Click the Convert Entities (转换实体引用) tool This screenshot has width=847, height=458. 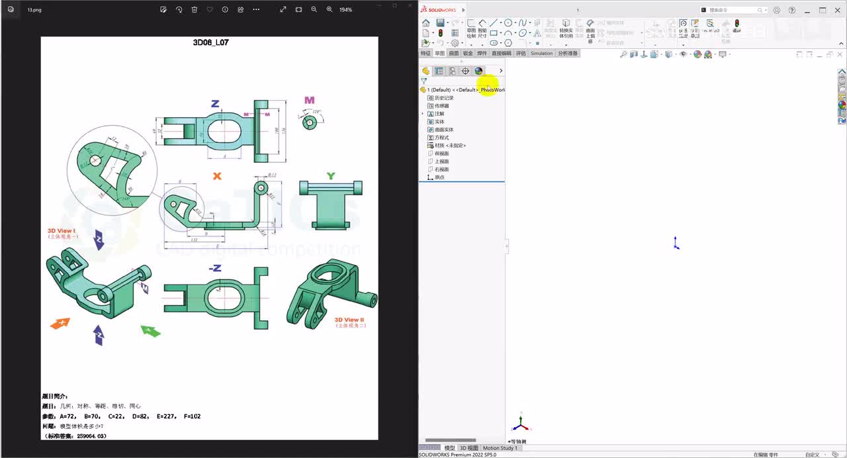click(566, 26)
